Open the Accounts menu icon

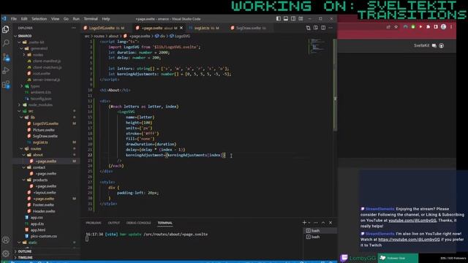click(x=6, y=240)
